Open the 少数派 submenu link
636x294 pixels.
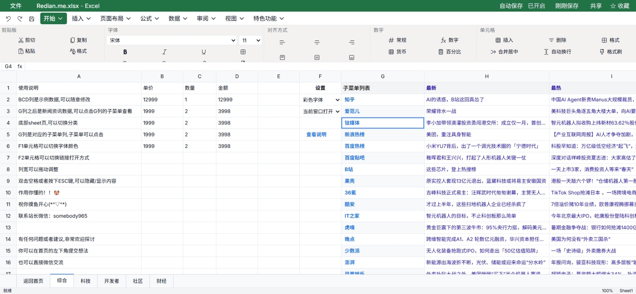pyautogui.click(x=352, y=251)
